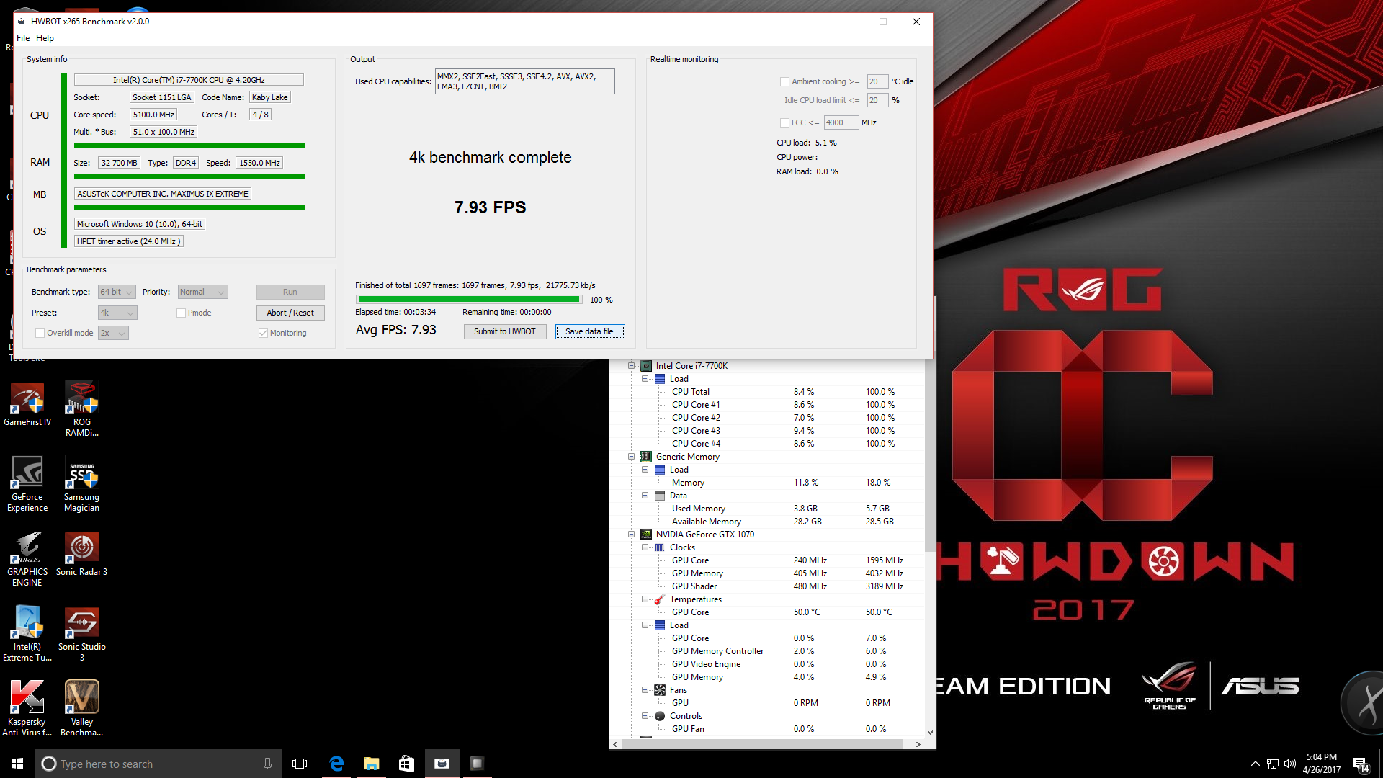Open the action center notification icon
The image size is (1383, 778).
[x=1361, y=764]
